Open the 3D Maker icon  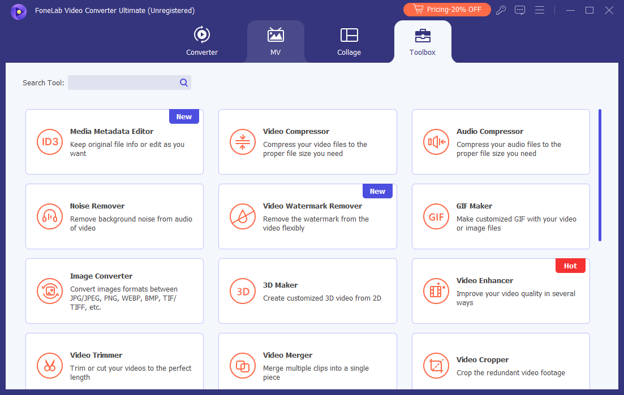[242, 291]
